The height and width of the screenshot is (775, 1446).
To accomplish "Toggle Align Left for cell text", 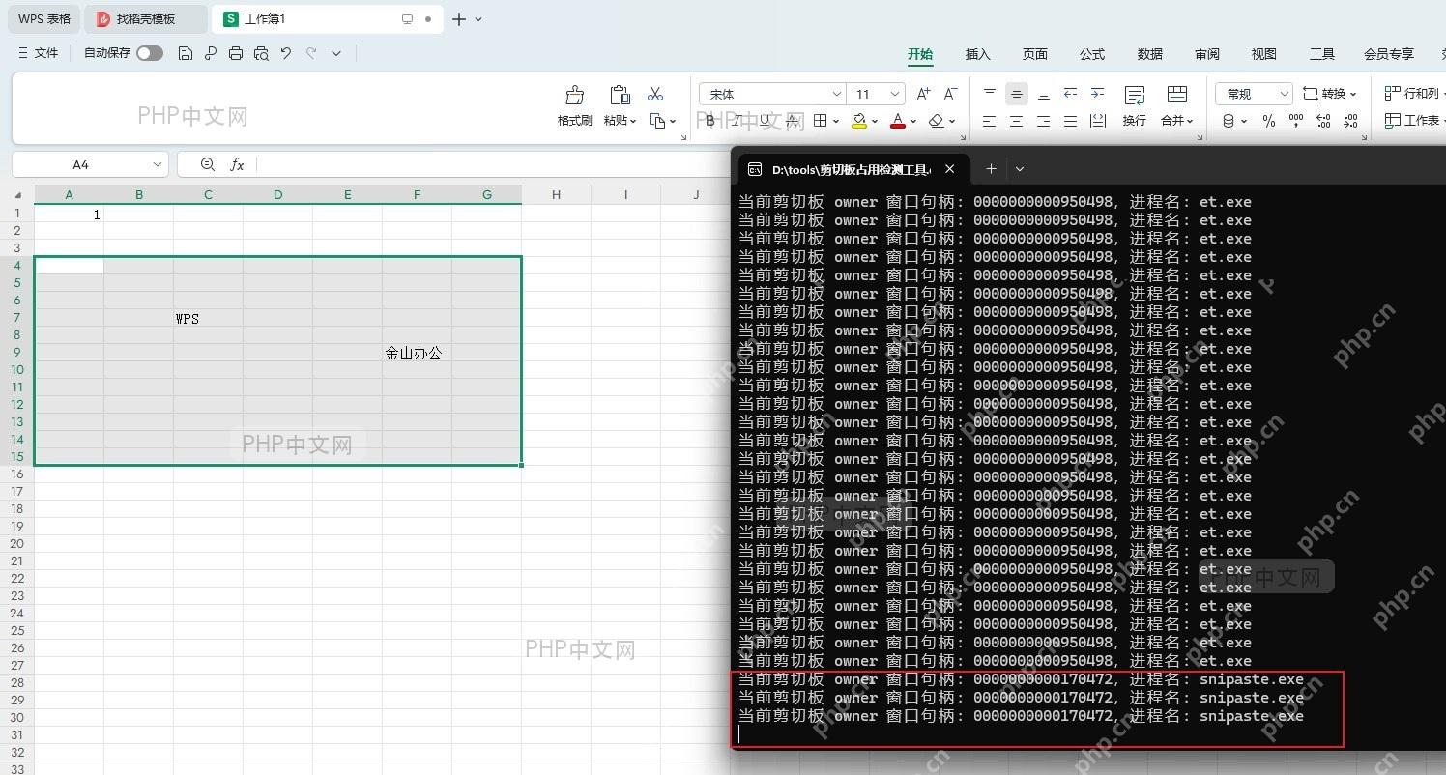I will click(989, 121).
